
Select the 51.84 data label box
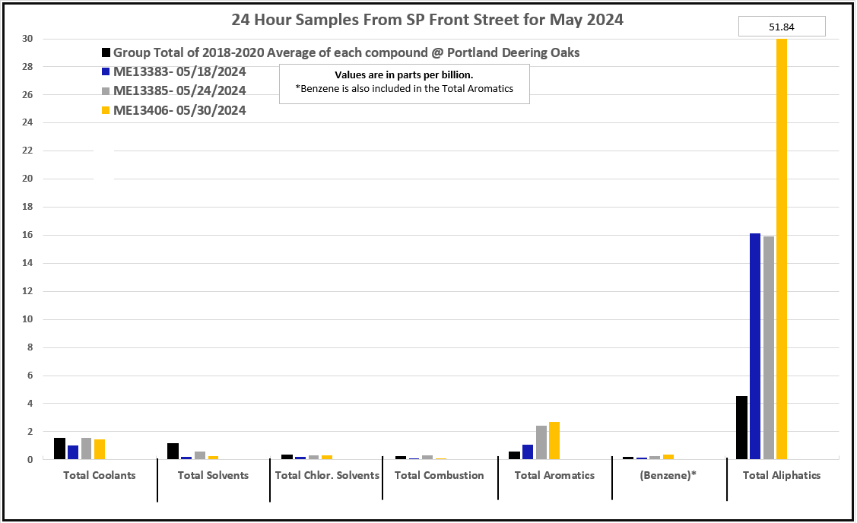782,27
